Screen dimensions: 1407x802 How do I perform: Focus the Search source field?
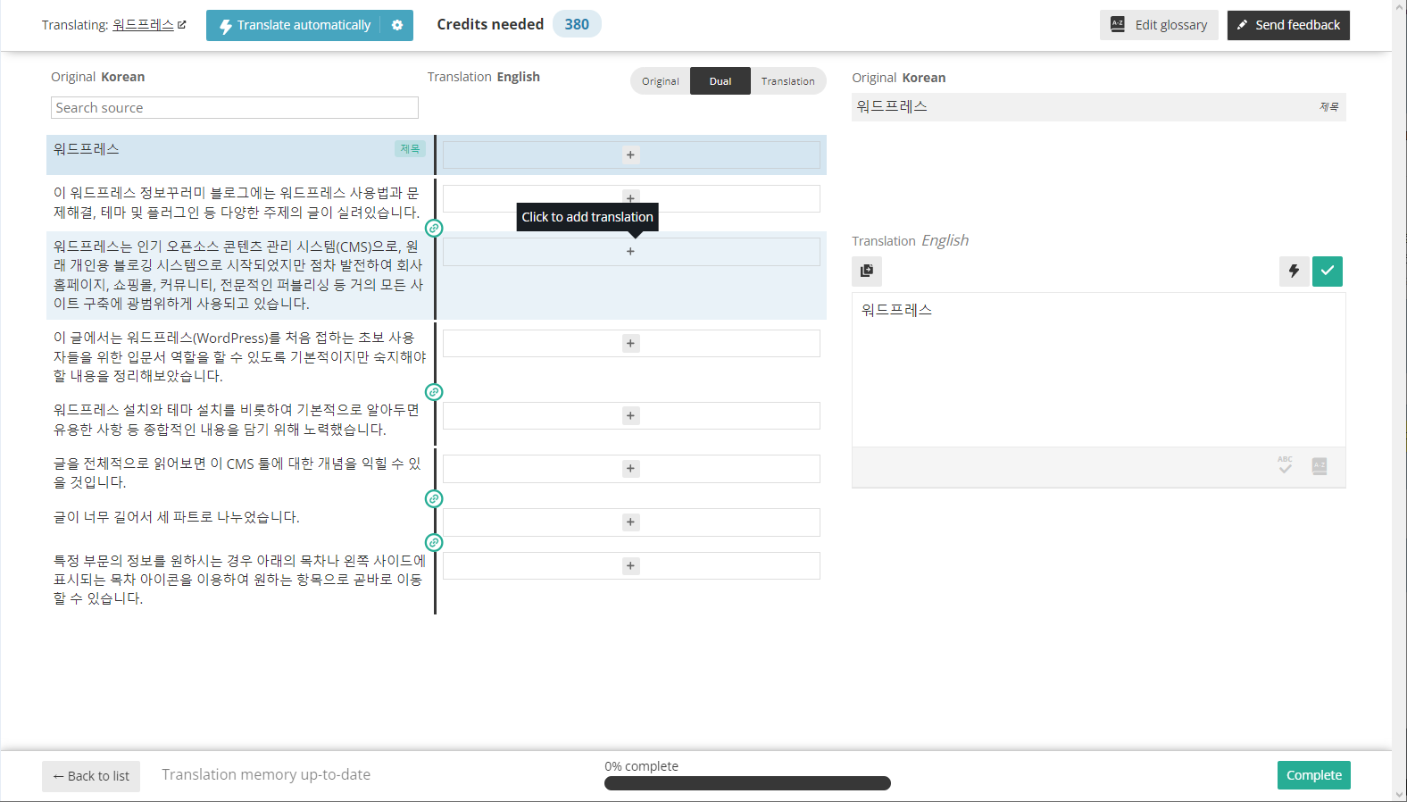(235, 108)
